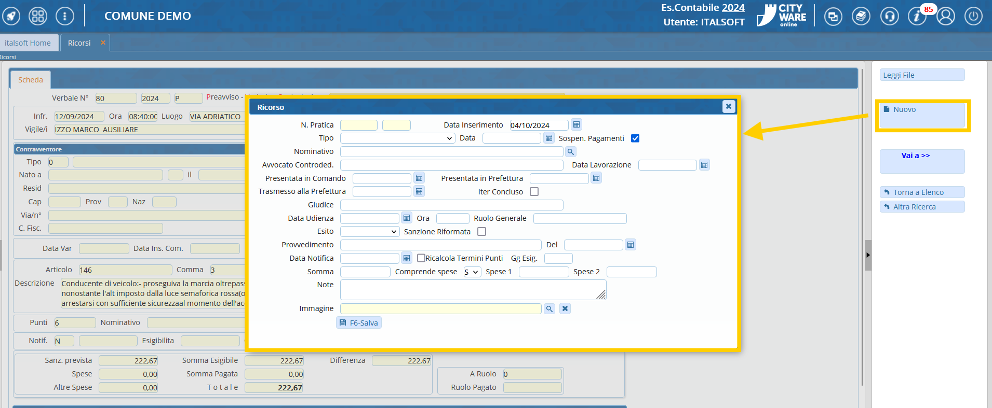
Task: Open the support headset icon in header
Action: click(x=889, y=17)
